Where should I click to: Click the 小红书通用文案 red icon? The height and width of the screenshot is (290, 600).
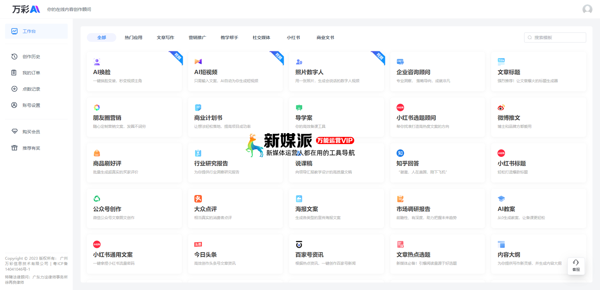click(x=97, y=244)
